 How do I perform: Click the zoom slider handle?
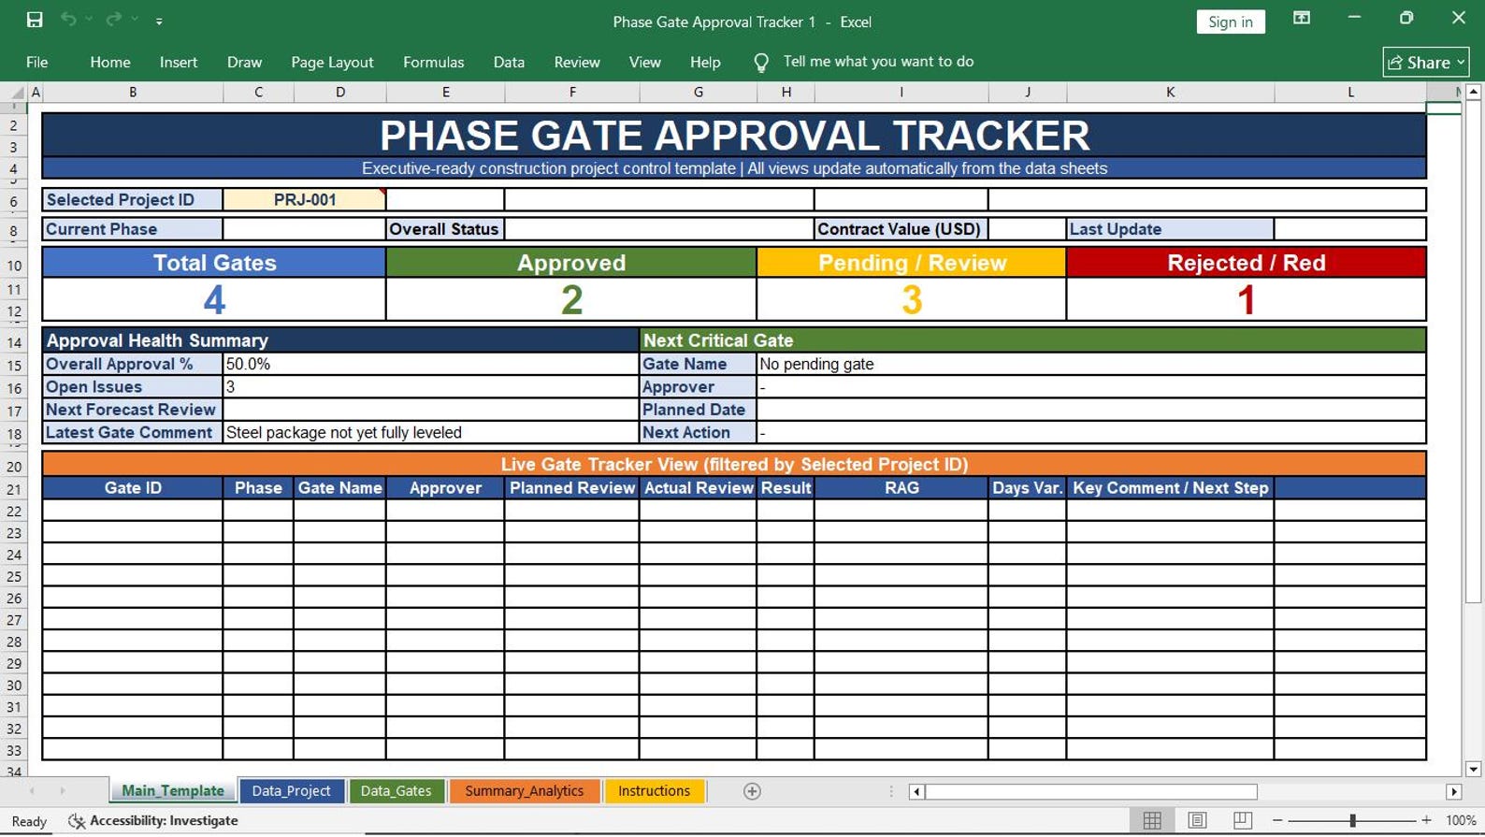[x=1352, y=820]
